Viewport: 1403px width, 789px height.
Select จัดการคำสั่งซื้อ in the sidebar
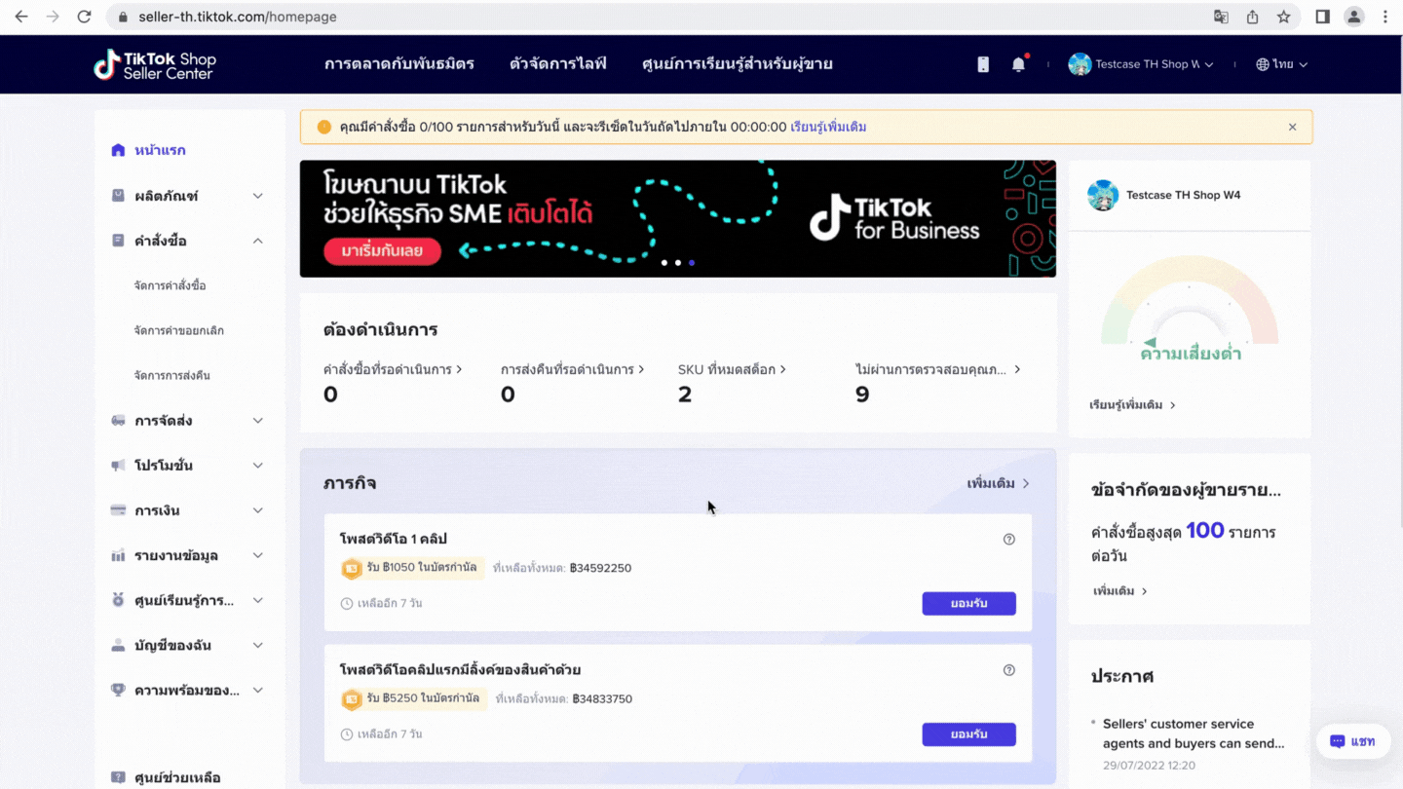pyautogui.click(x=171, y=285)
